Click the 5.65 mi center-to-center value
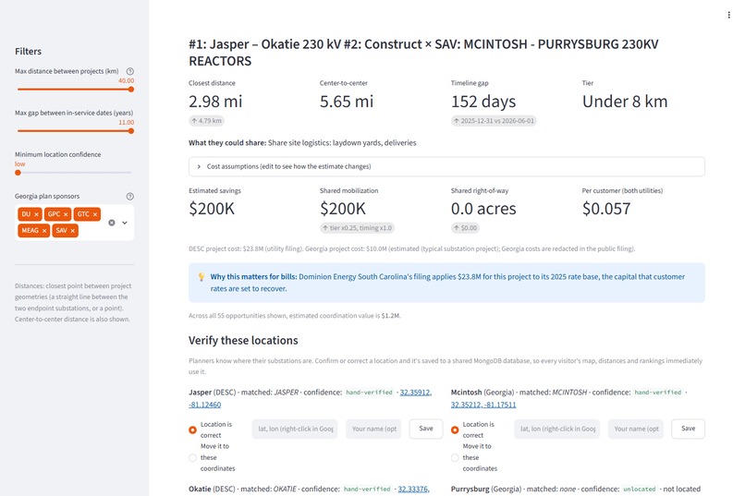 coord(347,102)
